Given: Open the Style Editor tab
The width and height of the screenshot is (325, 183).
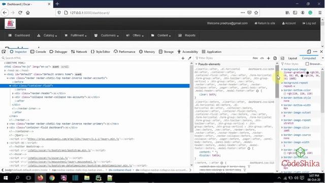Looking at the screenshot, I should pos(101,52).
